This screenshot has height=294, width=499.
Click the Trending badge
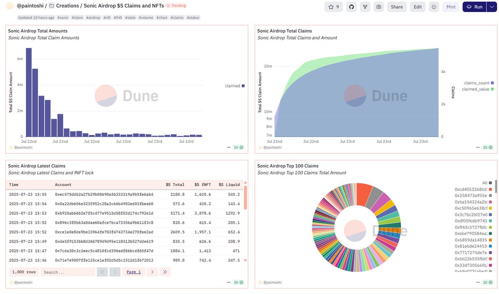coord(176,6)
